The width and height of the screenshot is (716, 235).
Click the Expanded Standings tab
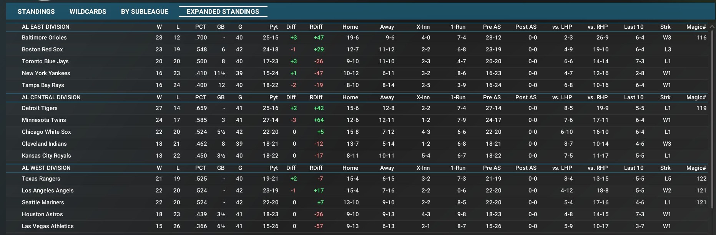(223, 12)
